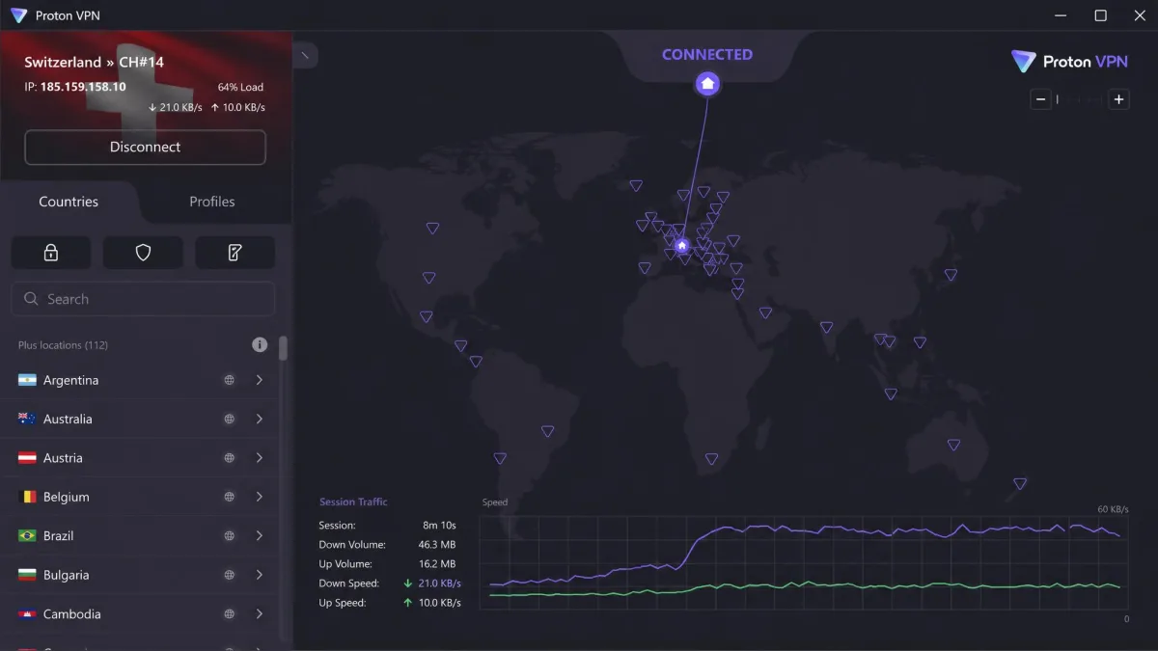Select the Bulgaria flag icon
The image size is (1158, 651).
coord(27,575)
